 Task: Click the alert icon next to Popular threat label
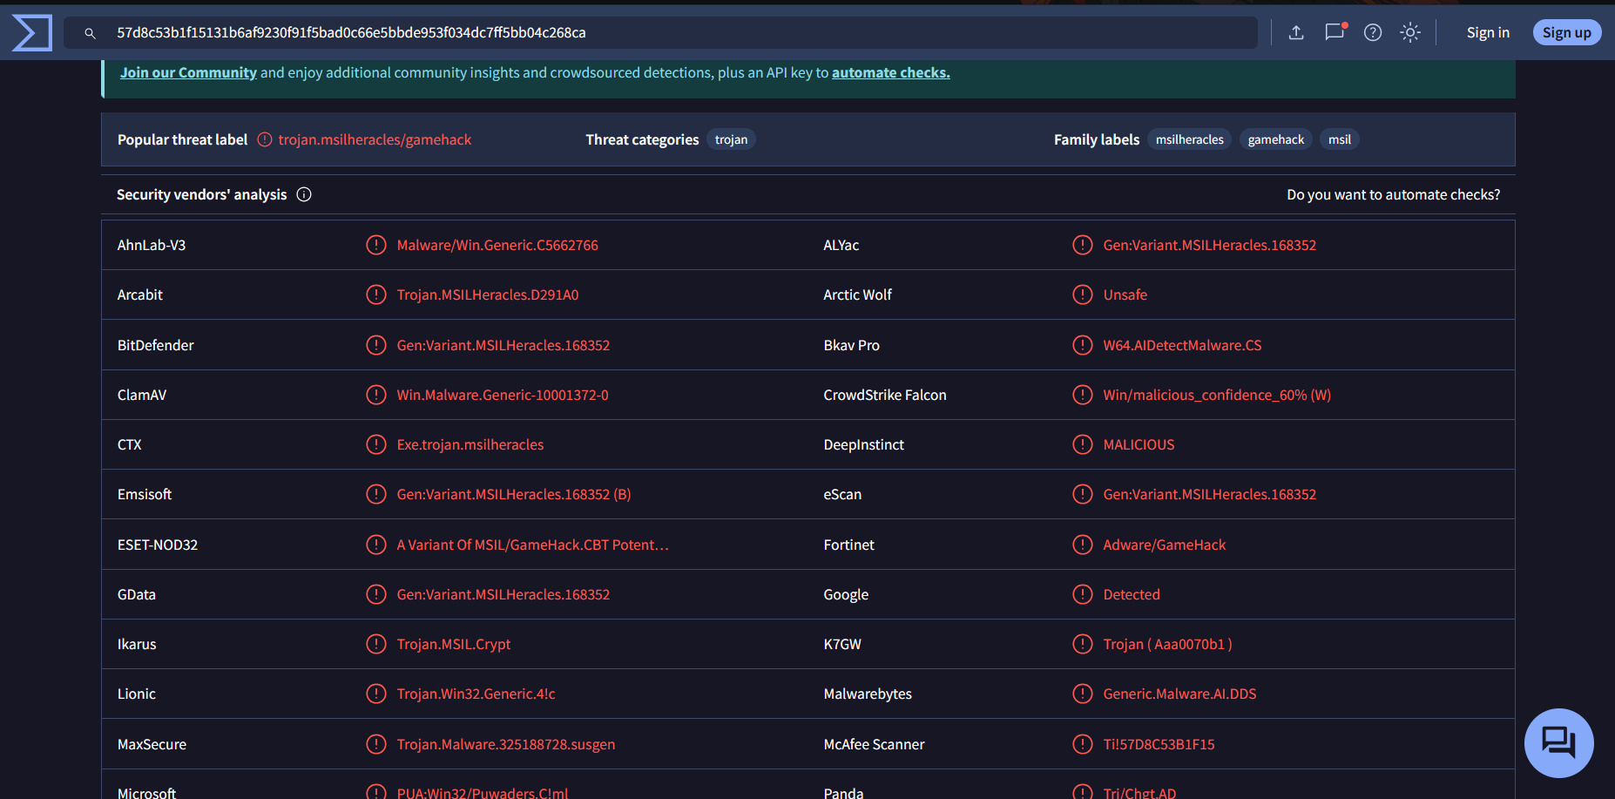(265, 139)
